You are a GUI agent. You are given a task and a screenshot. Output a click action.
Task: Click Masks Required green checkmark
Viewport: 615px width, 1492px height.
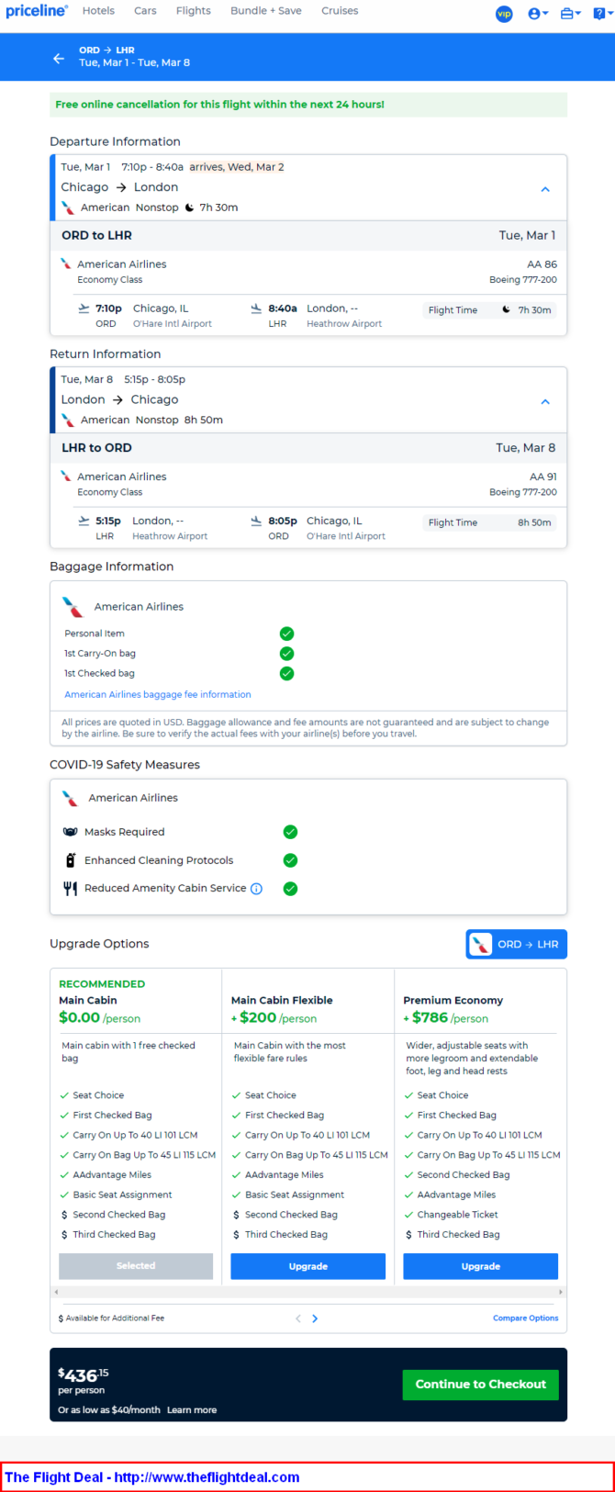click(290, 832)
